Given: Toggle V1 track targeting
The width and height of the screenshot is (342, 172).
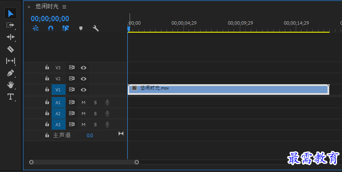Looking at the screenshot, I should coord(59,90).
